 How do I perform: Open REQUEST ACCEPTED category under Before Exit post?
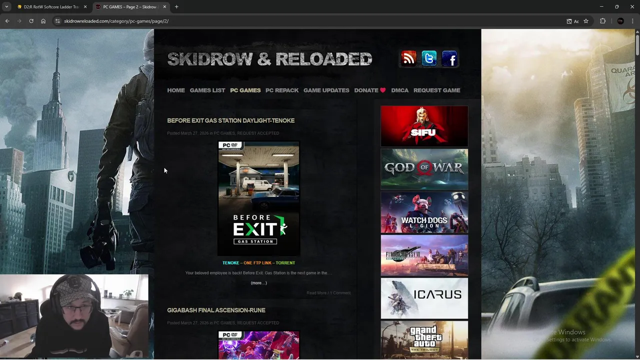(x=258, y=133)
